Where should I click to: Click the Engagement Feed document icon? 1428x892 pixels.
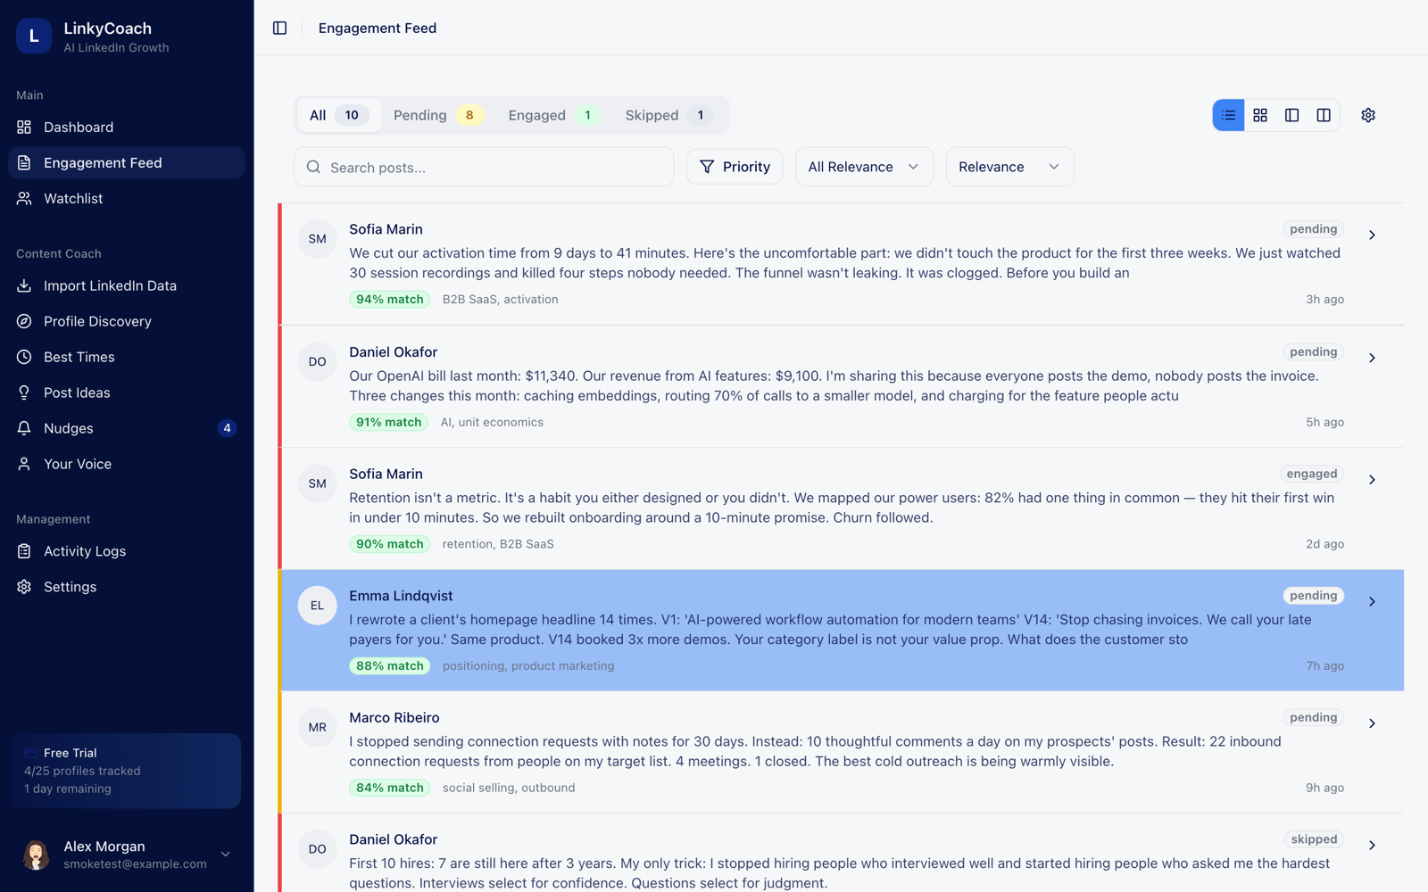tap(24, 162)
